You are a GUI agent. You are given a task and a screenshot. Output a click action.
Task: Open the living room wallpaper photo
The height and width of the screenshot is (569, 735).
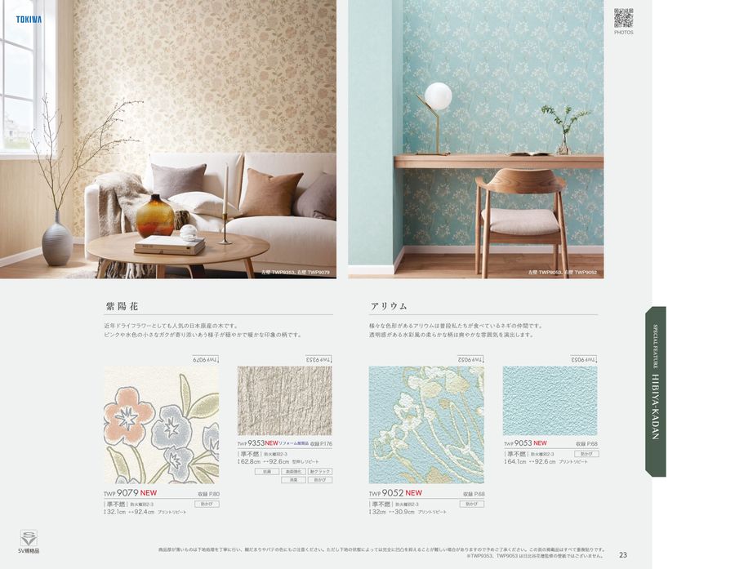[x=167, y=140]
